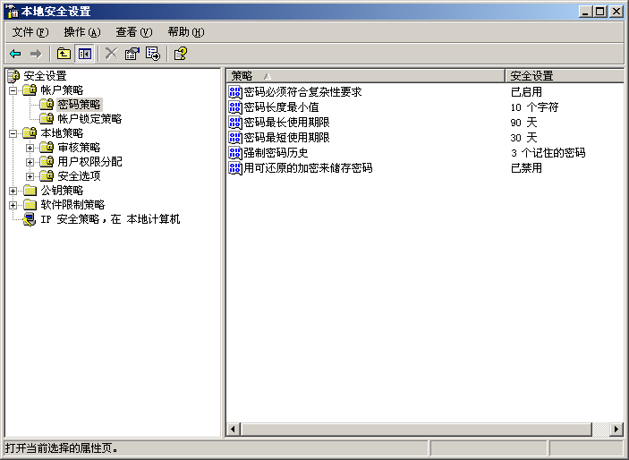Click the value 已禁用
Image resolution: width=629 pixels, height=460 pixels.
[526, 168]
